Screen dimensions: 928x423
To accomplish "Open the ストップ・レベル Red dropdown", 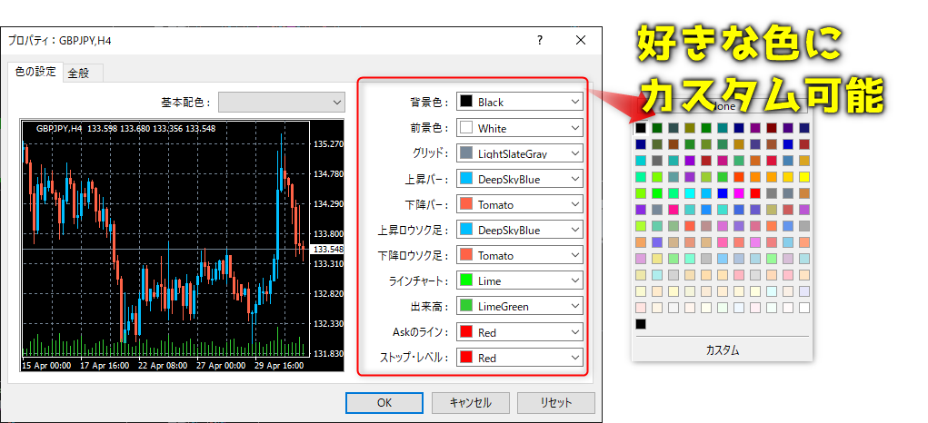I will pos(520,358).
